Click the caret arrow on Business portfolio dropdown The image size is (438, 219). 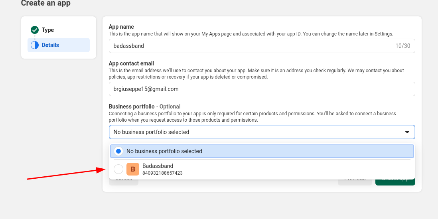point(407,132)
